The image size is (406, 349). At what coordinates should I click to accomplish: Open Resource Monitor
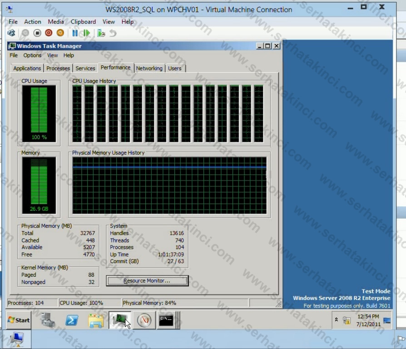[147, 281]
